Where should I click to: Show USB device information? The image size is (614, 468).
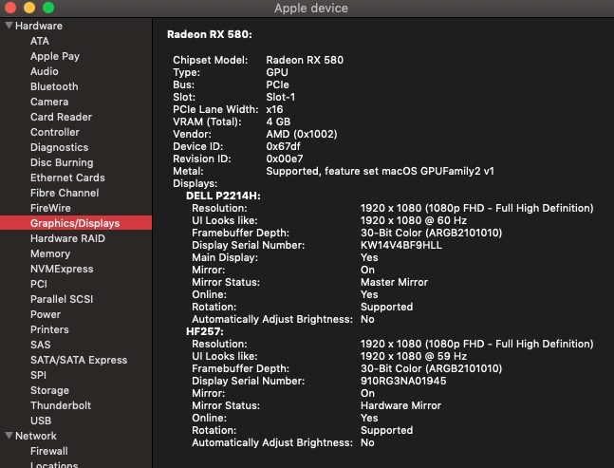coord(41,421)
